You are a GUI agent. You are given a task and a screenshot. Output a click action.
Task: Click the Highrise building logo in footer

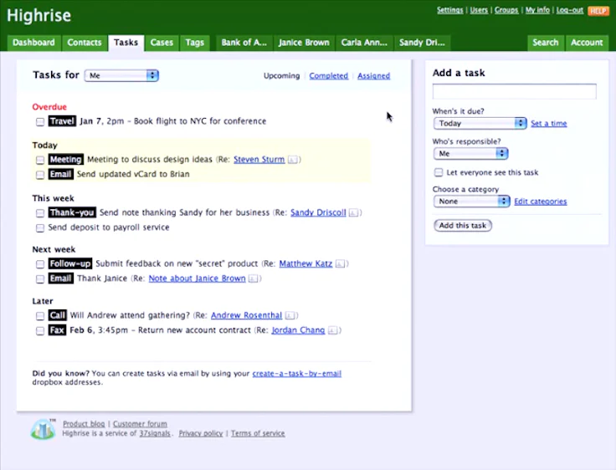(x=43, y=429)
